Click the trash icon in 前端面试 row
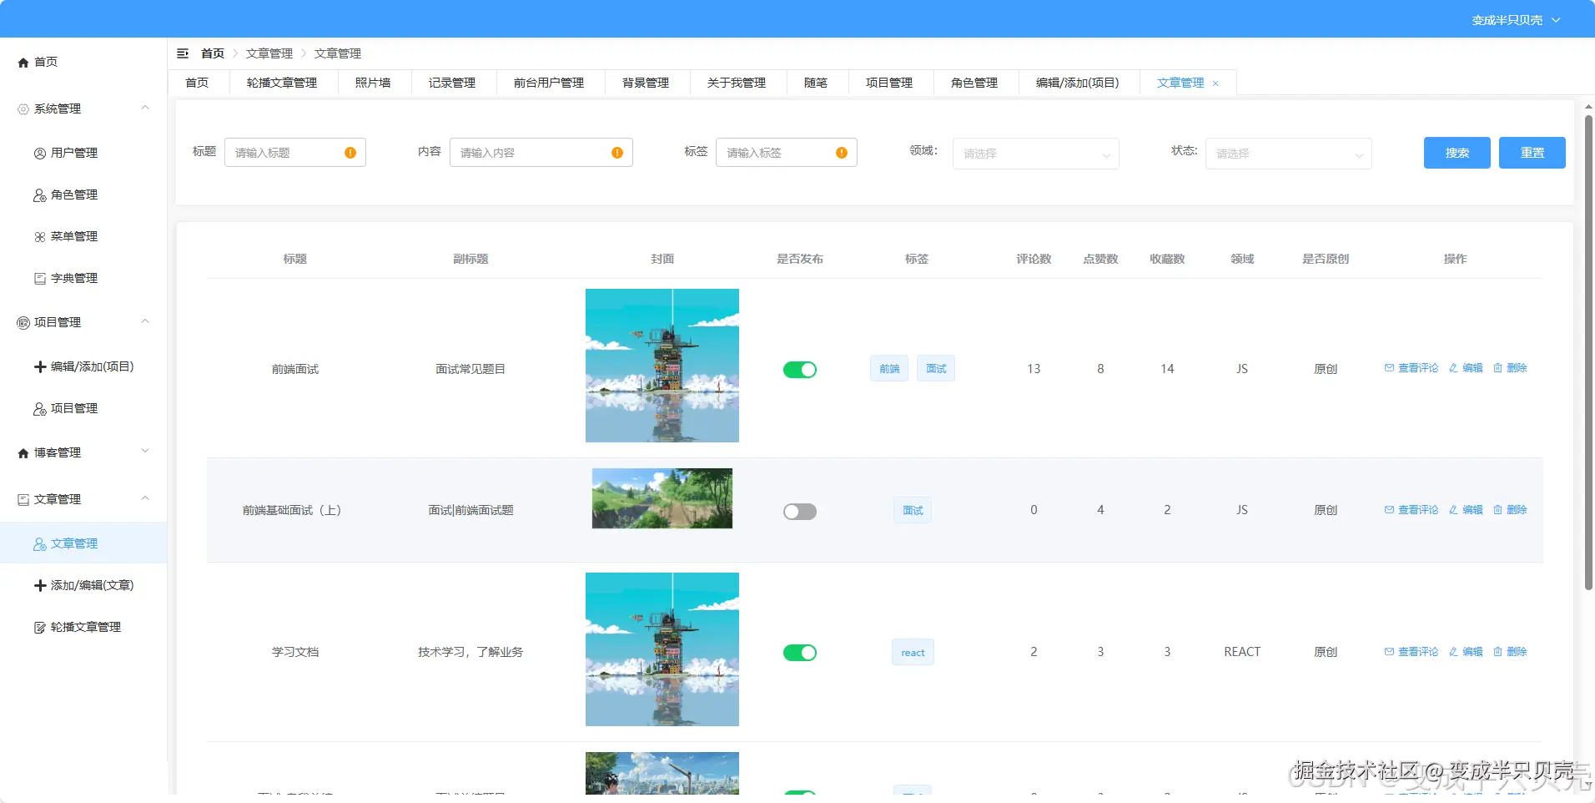This screenshot has height=803, width=1595. [x=1497, y=368]
